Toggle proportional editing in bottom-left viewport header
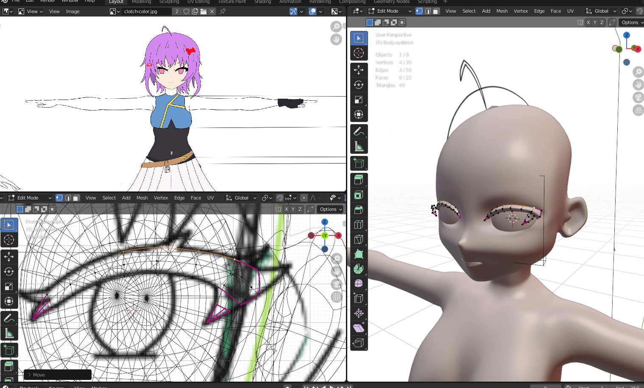This screenshot has height=388, width=644. pos(304,198)
